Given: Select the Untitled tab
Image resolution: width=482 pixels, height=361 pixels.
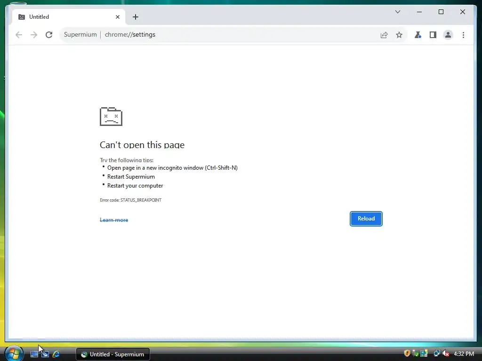Looking at the screenshot, I should [69, 17].
